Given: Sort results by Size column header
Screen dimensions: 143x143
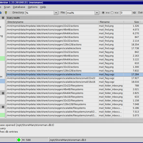Looking at the screenshot, I should point(132,22).
